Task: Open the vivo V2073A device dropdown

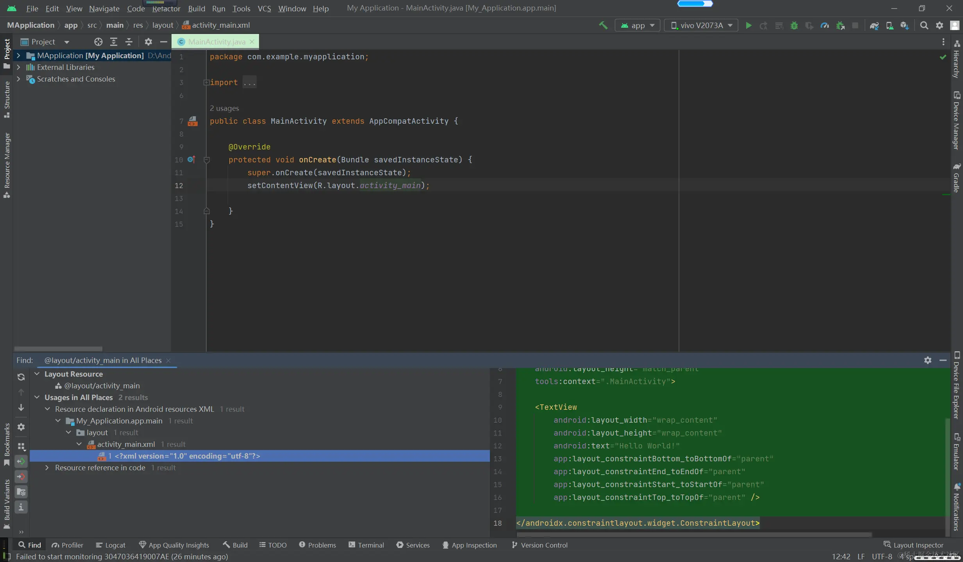Action: coord(701,25)
